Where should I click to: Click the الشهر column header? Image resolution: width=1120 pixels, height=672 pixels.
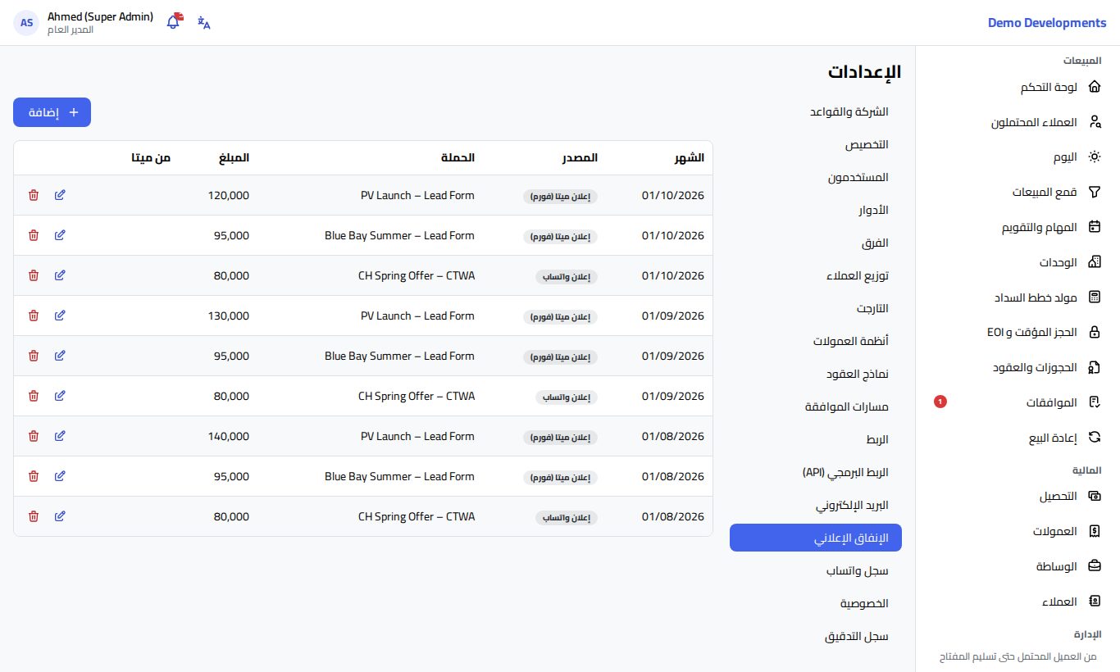pyautogui.click(x=690, y=157)
